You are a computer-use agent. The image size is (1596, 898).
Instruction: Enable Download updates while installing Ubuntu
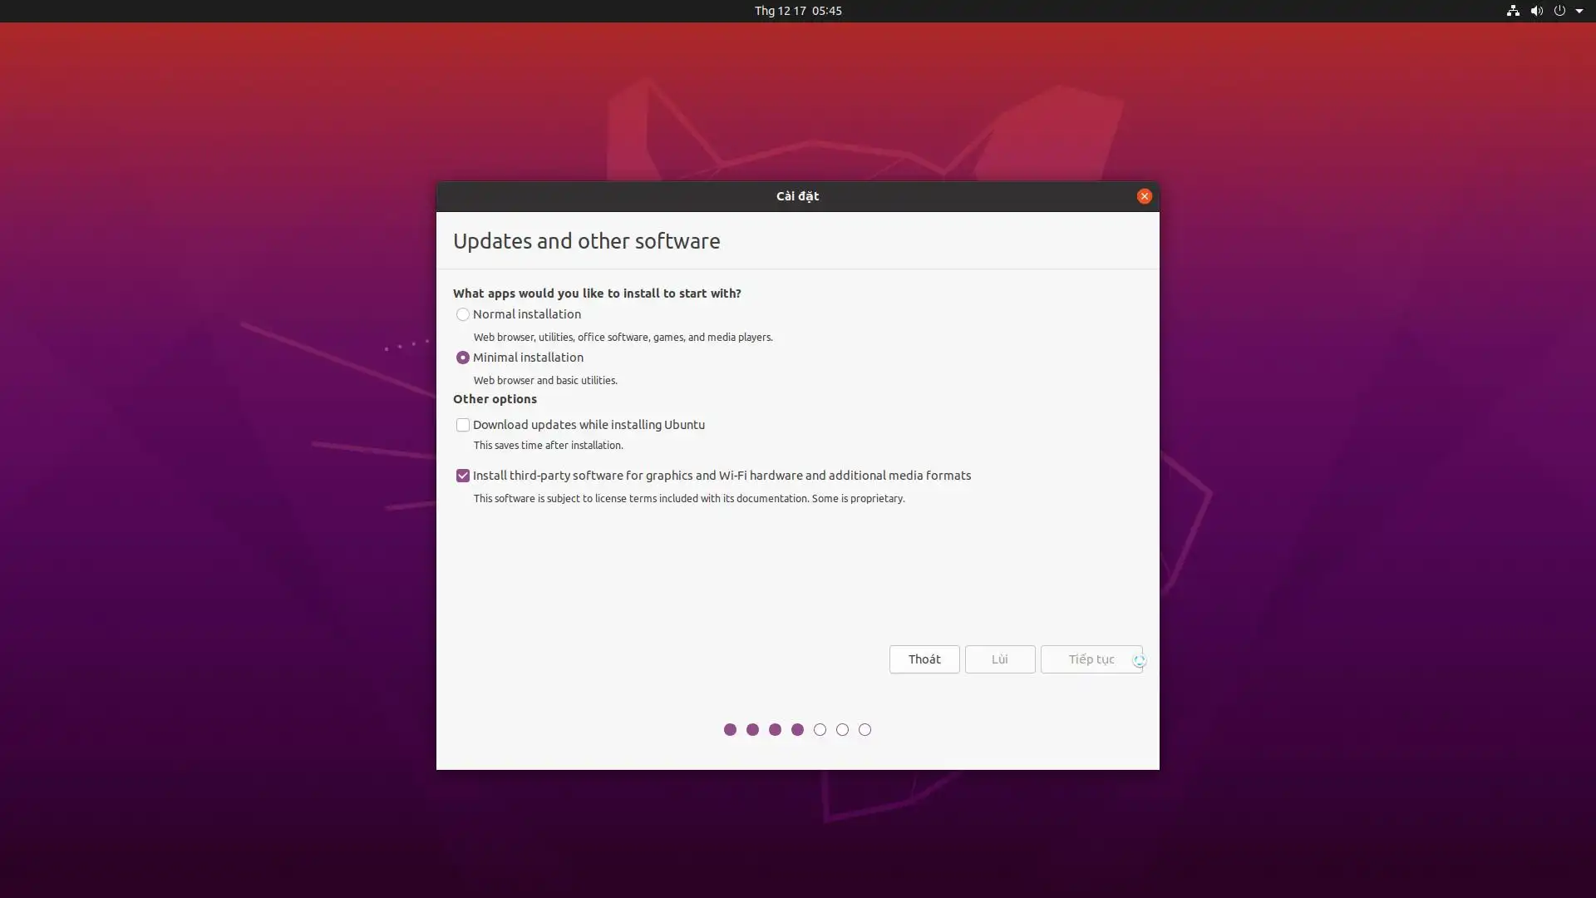point(463,425)
